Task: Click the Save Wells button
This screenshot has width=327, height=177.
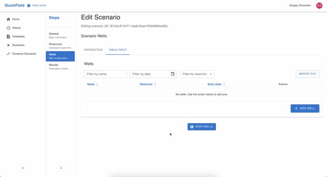Action: click(202, 127)
